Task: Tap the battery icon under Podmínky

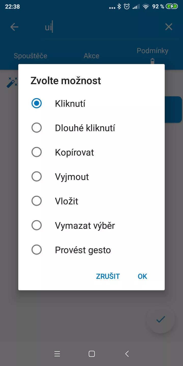Action: (x=152, y=61)
